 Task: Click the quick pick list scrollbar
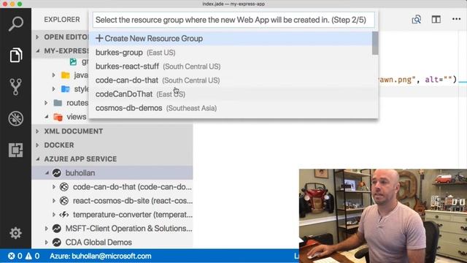tap(375, 43)
